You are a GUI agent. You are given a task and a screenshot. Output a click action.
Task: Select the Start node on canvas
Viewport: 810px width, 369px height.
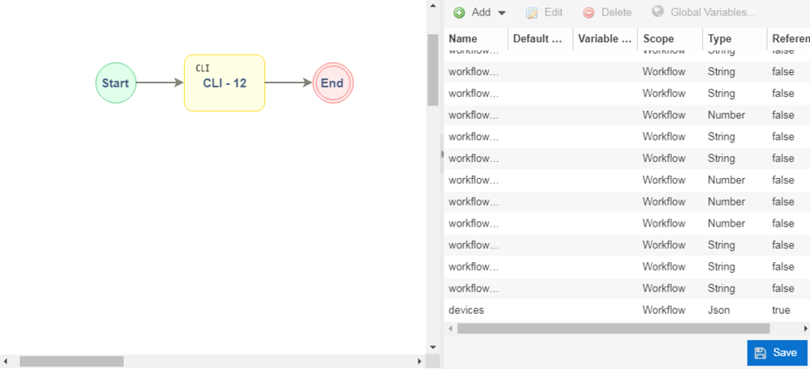(x=116, y=83)
